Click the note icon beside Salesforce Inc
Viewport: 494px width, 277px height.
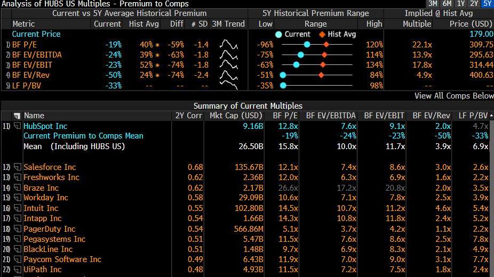tap(17, 167)
